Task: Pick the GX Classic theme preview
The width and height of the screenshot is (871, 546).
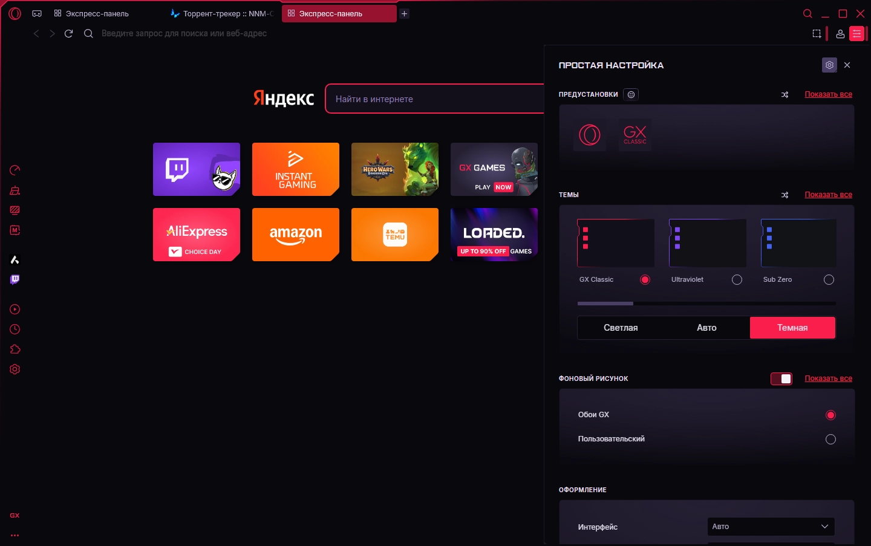Action: coord(616,243)
